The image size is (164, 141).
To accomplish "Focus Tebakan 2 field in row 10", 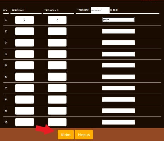I will pyautogui.click(x=57, y=122).
